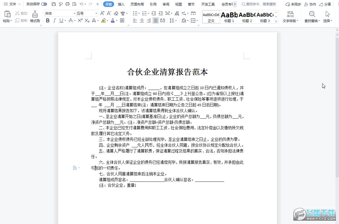Click the highlight color marker button
The height and width of the screenshot is (224, 339).
pos(103,21)
